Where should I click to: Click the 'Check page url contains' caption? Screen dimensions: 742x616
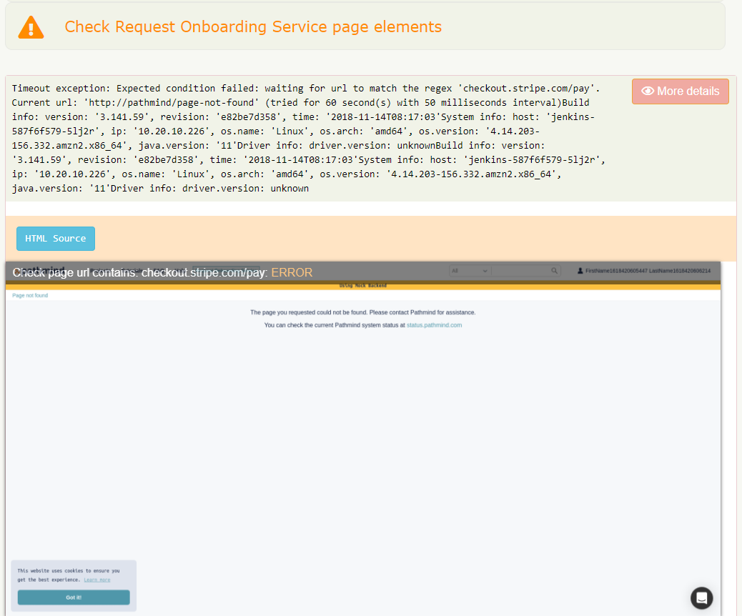click(162, 272)
